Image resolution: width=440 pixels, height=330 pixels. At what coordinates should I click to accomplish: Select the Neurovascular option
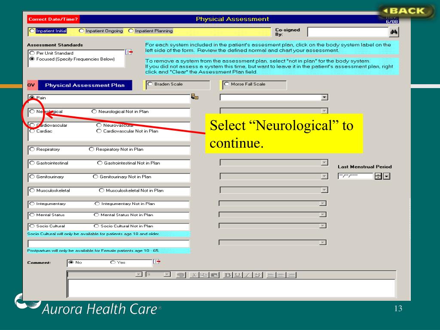pyautogui.click(x=99, y=125)
